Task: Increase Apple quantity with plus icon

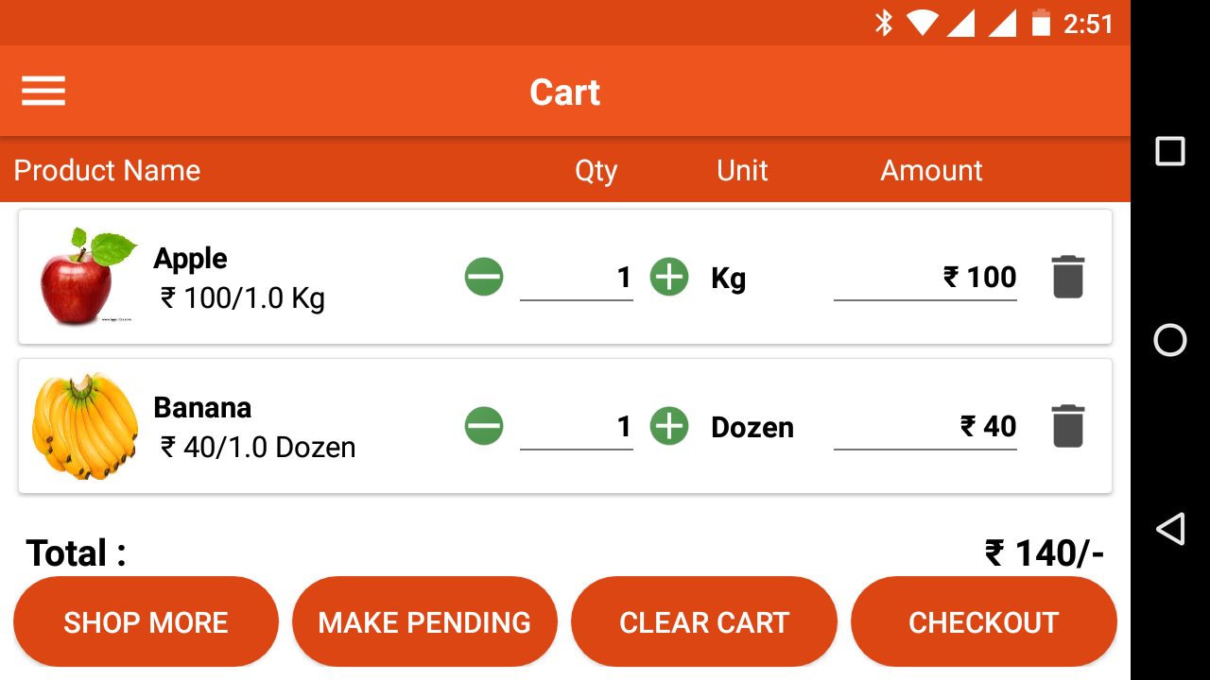Action: 669,277
